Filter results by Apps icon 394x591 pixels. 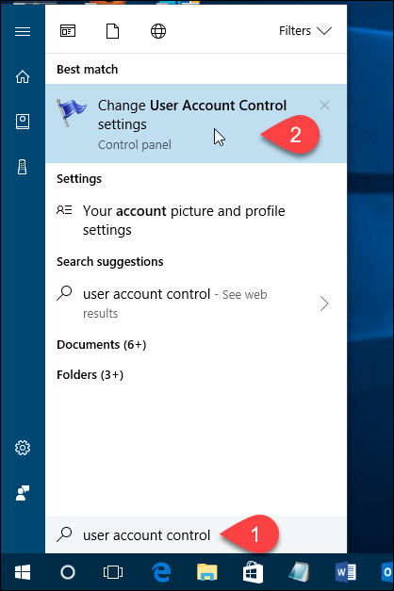coord(68,31)
